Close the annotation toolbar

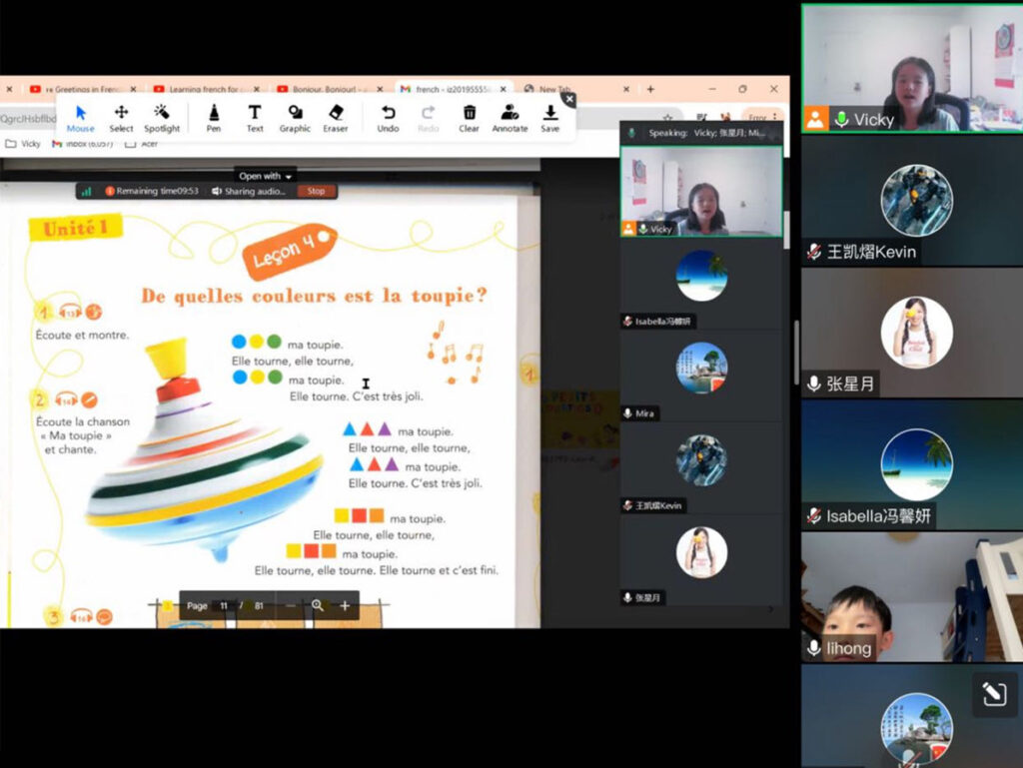[x=569, y=99]
